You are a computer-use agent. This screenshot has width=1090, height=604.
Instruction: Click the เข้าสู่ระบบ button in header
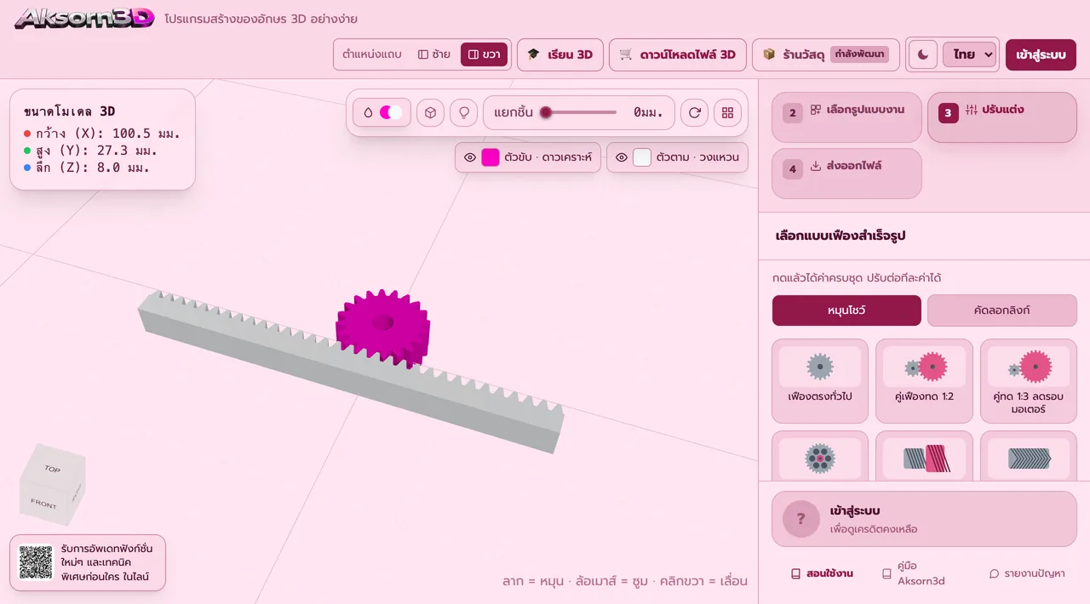(1041, 54)
